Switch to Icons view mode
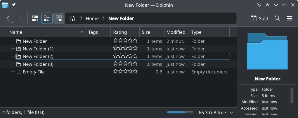 point(35,18)
